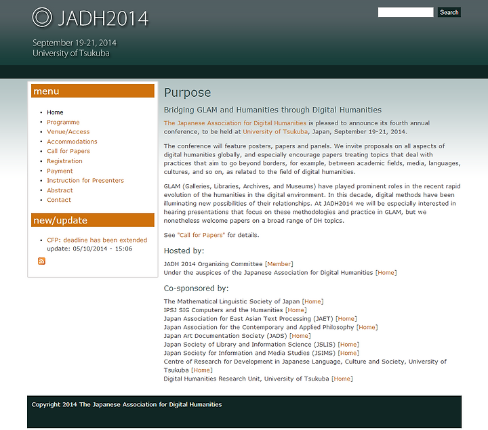Open the Home link for JAET
Viewport: 488px width, 430px height.
346,319
